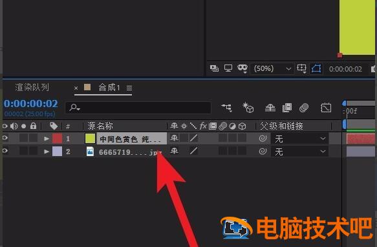Lock layer 1 using its lock box
The height and width of the screenshot is (247, 377).
click(33, 138)
